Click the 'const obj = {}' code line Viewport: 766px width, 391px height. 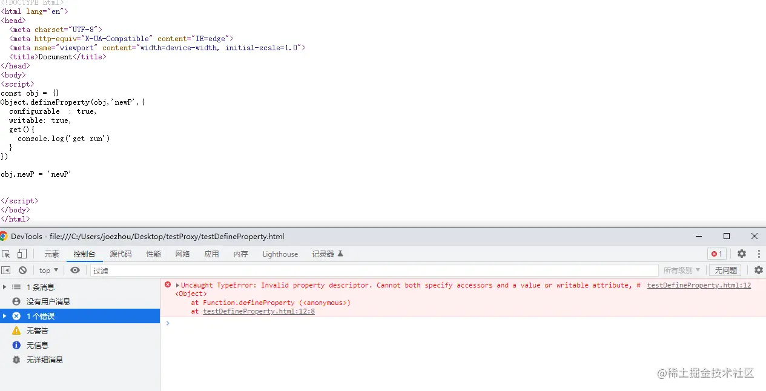30,93
